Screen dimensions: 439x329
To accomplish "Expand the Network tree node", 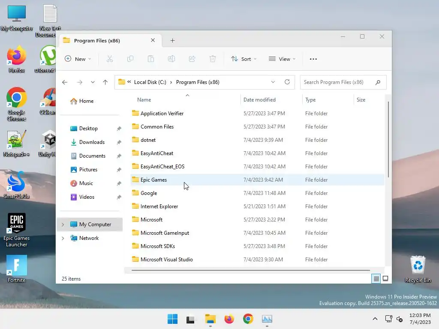I will pyautogui.click(x=63, y=238).
